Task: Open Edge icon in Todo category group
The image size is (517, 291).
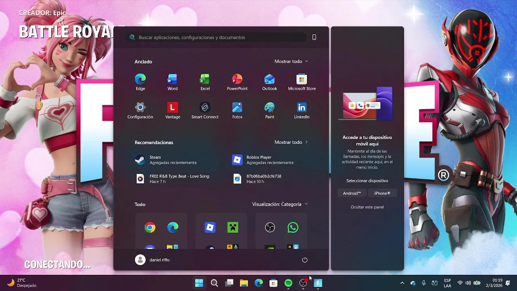Action: (173, 228)
